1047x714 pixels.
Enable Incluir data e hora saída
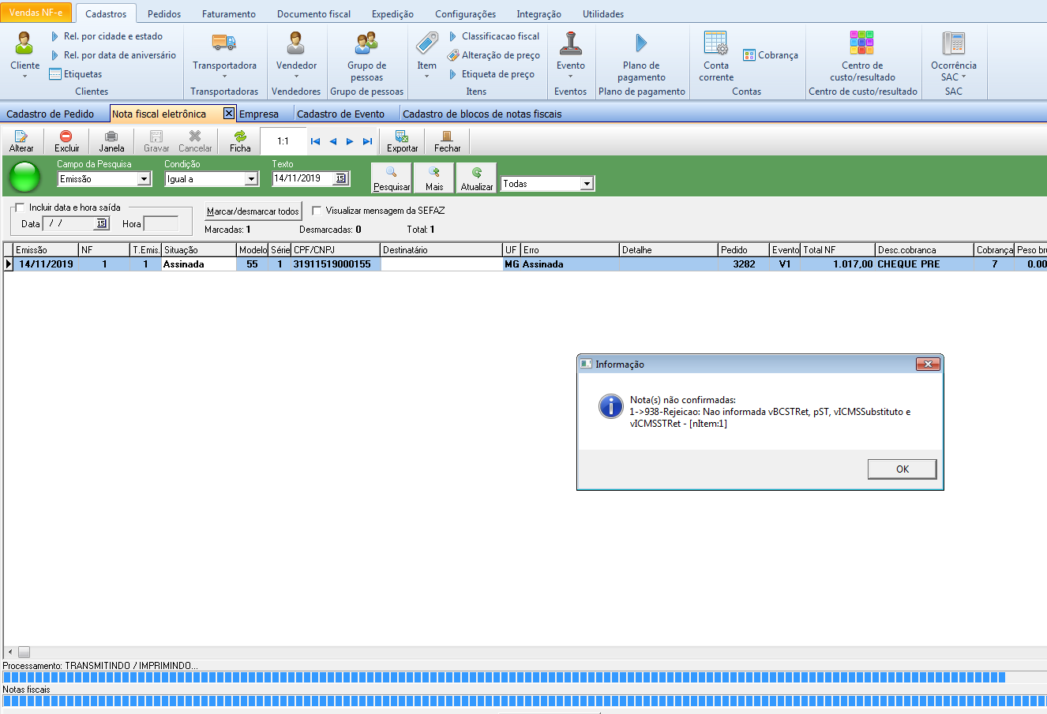[20, 207]
